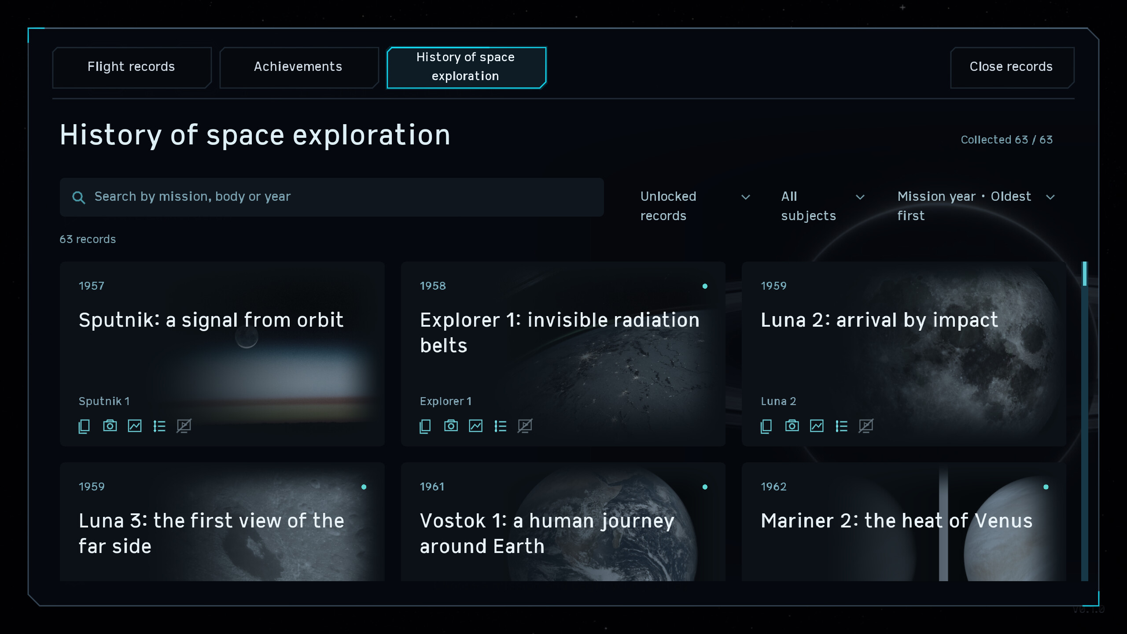
Task: Open the documents icon on Sputnik 1 card
Action: pos(84,426)
